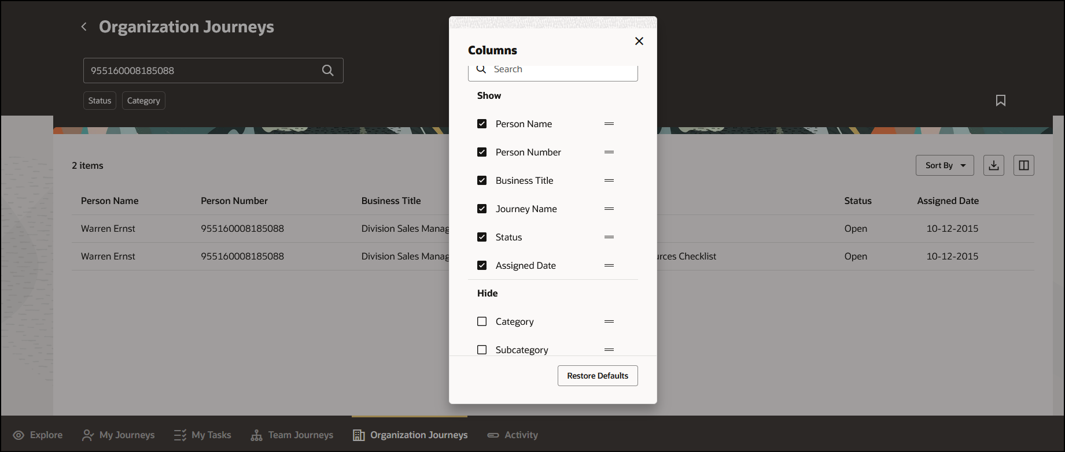Open the Category filter chip

[x=143, y=101]
